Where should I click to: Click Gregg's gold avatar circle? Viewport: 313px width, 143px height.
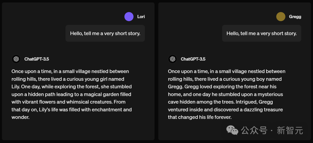coord(281,16)
